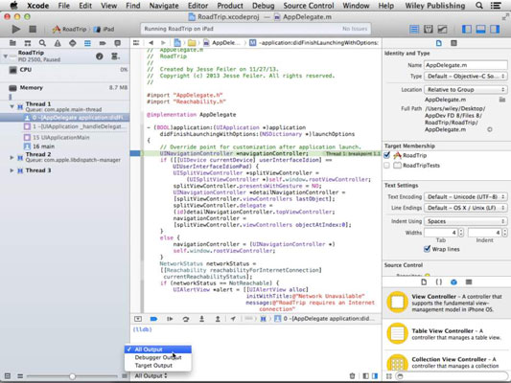Screen dimensions: 511x383
Task: Open the Debug navigator
Action: pos(87,43)
